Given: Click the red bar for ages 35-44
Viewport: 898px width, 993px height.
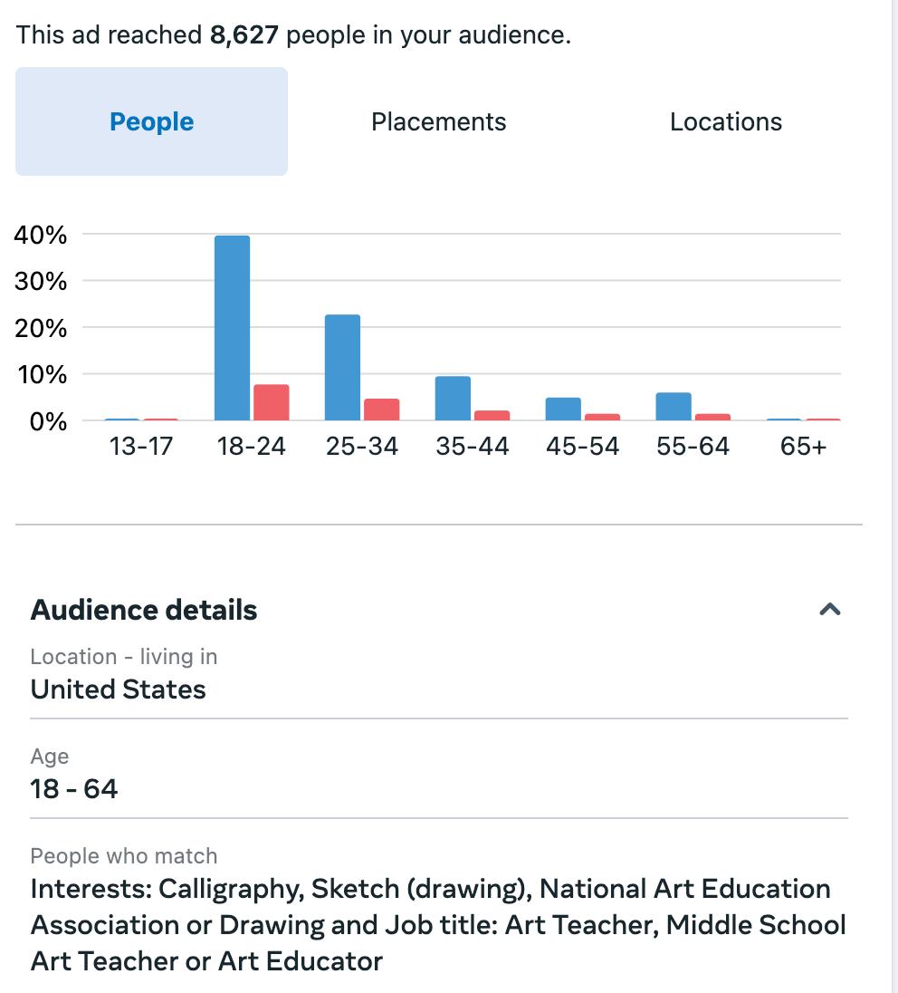Looking at the screenshot, I should 492,415.
